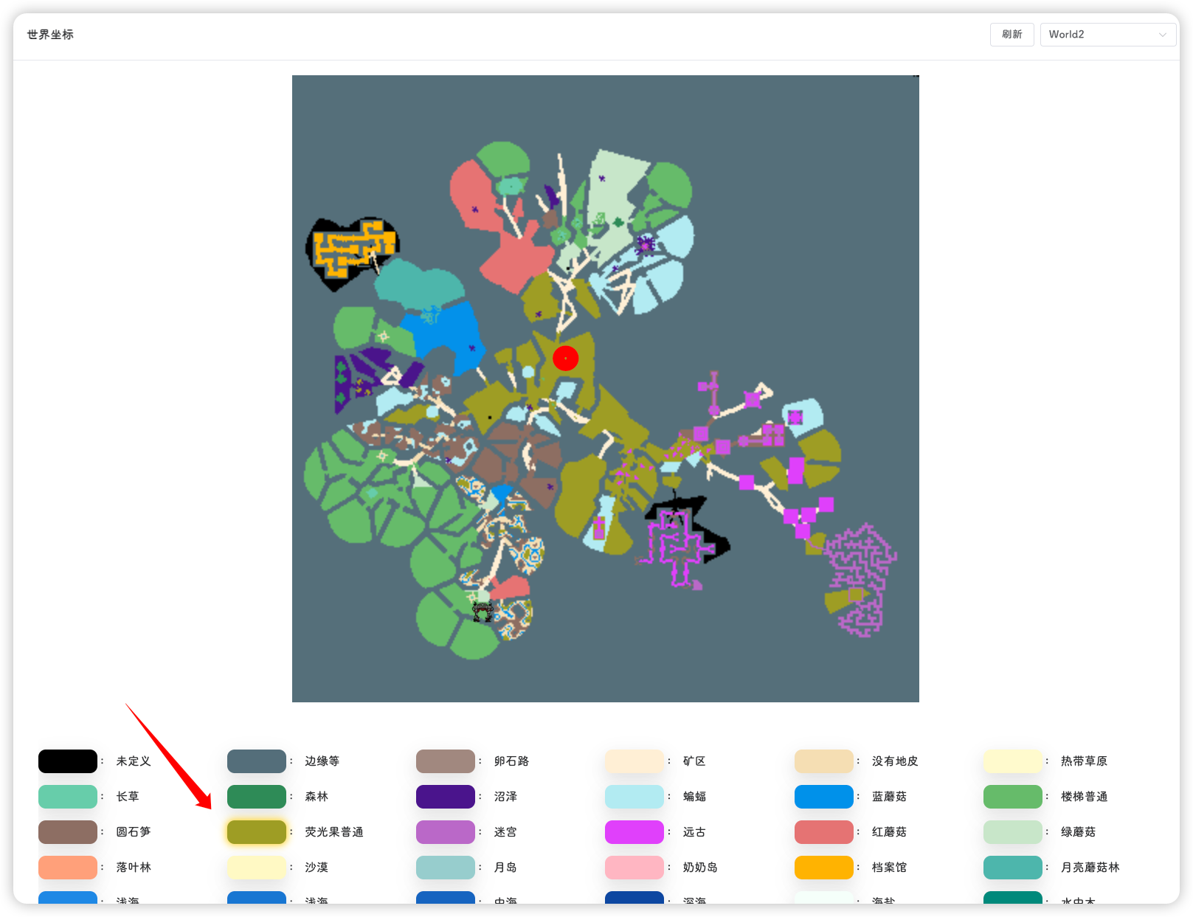Pick the magenta 远古 color swatch
Image resolution: width=1193 pixels, height=917 pixels.
pyautogui.click(x=634, y=832)
